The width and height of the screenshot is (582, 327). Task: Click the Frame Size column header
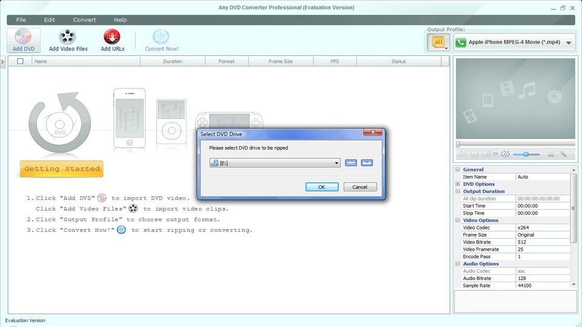click(x=281, y=61)
